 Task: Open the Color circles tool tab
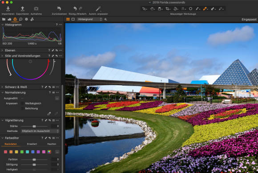pyautogui.click(x=15, y=19)
